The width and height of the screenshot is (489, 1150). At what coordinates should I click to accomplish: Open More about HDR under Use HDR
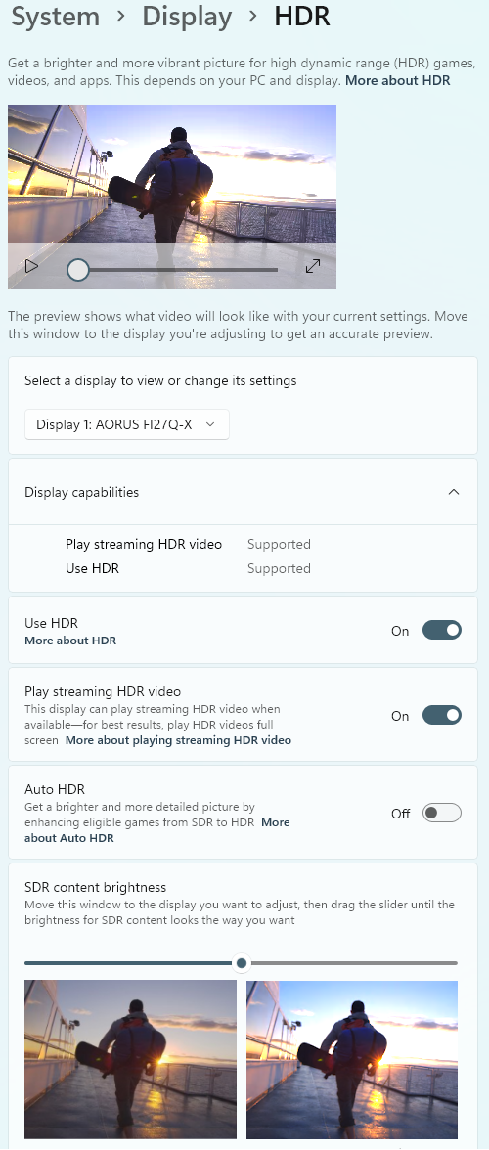point(70,641)
